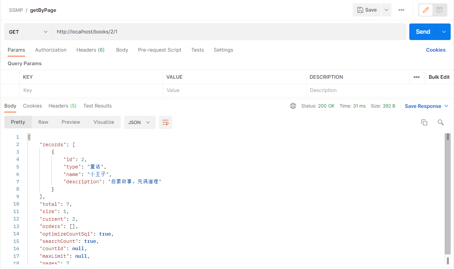
Task: Click the getByPage request name
Action: tap(43, 10)
